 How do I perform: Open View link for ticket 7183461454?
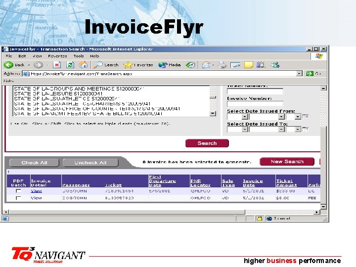click(36, 191)
